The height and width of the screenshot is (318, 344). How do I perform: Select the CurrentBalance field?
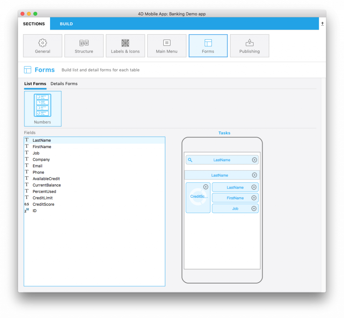click(94, 185)
